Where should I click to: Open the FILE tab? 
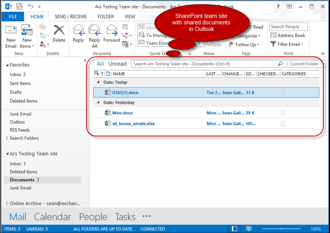[13, 17]
